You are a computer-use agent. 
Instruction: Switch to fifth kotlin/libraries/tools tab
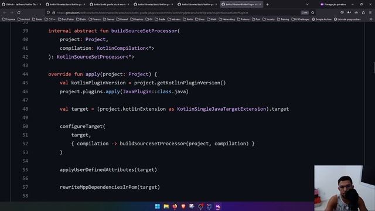tap(197, 4)
